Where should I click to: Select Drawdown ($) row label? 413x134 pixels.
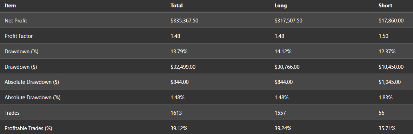pyautogui.click(x=21, y=67)
